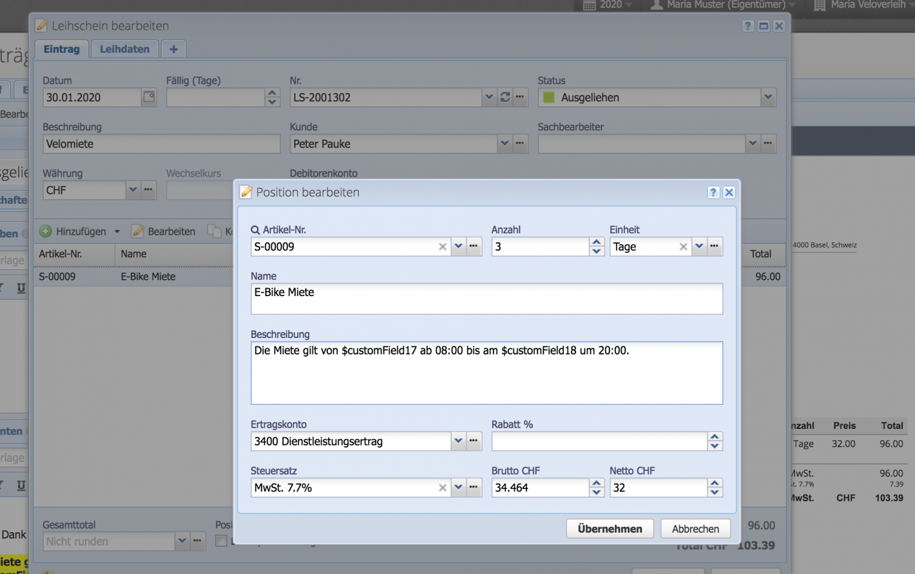This screenshot has width=915, height=574.
Task: Open the calendar picker beside the Datum field
Action: [148, 97]
